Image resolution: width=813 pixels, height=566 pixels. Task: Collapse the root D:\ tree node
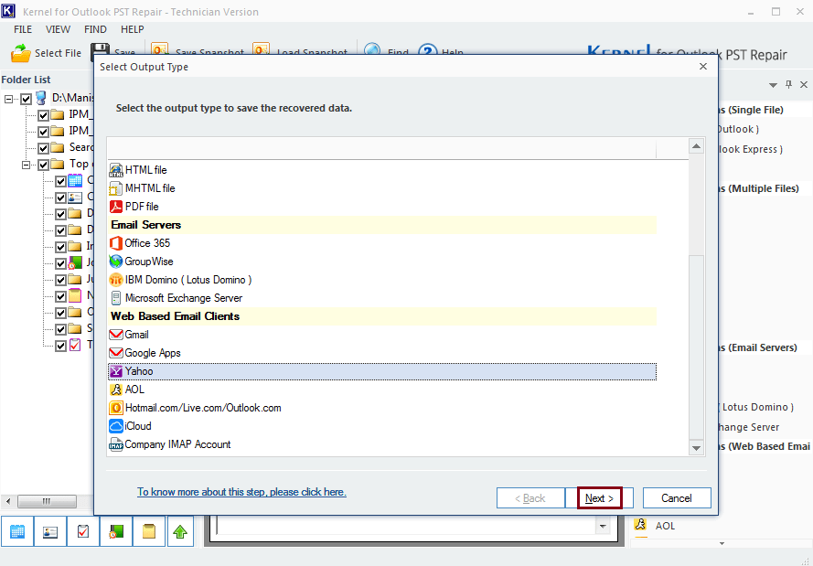click(x=9, y=99)
